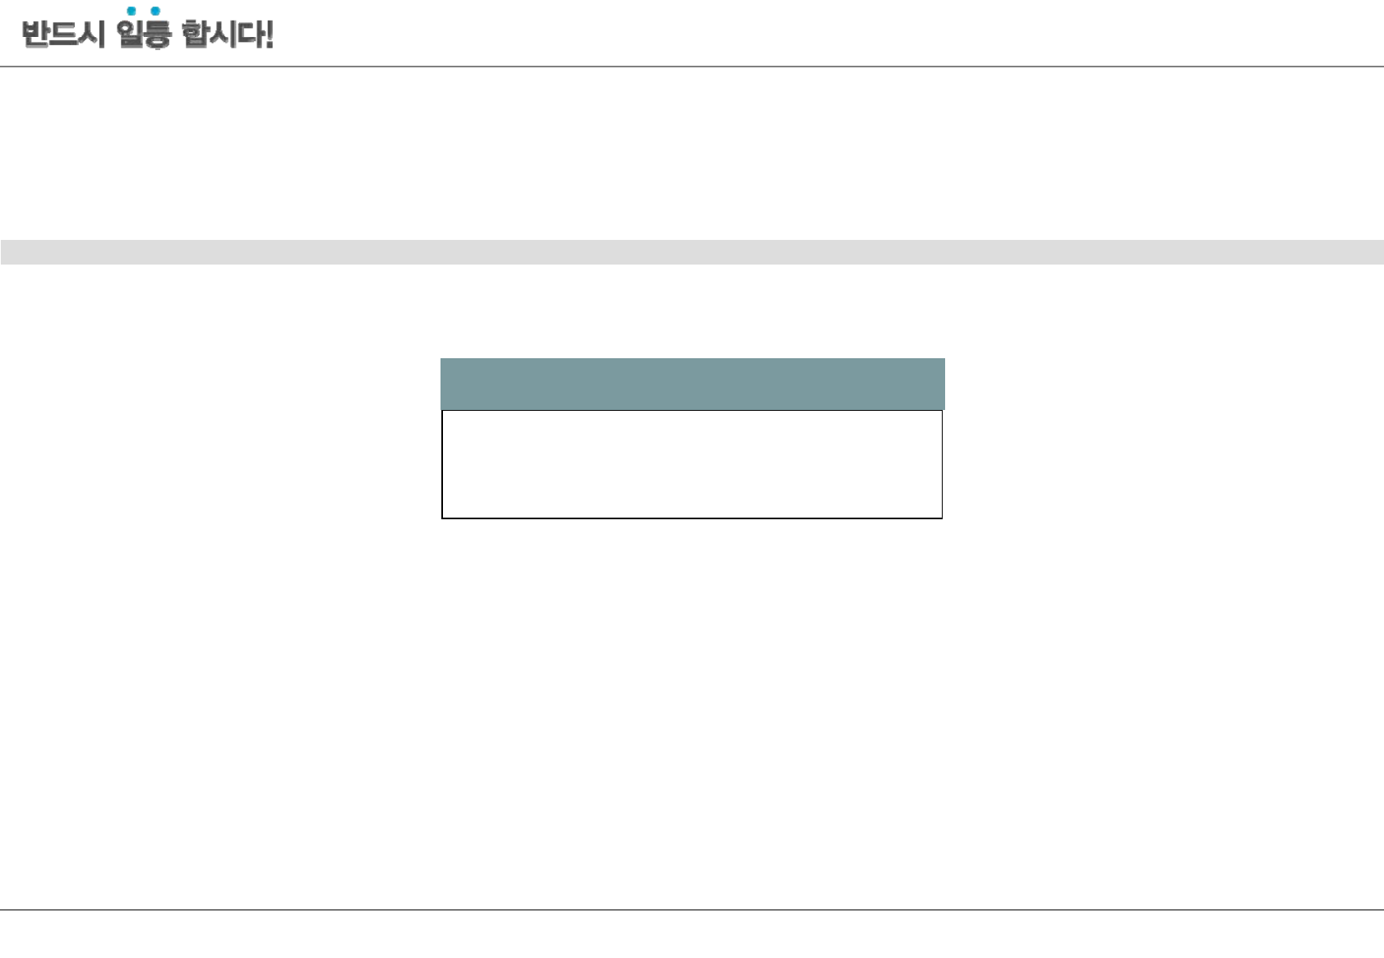Click the lower-left corner of the white box
This screenshot has width=1384, height=958.
(x=443, y=518)
